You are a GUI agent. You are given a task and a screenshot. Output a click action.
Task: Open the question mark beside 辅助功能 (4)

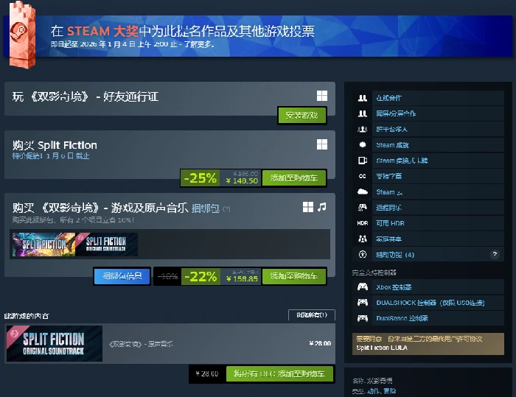(x=495, y=254)
